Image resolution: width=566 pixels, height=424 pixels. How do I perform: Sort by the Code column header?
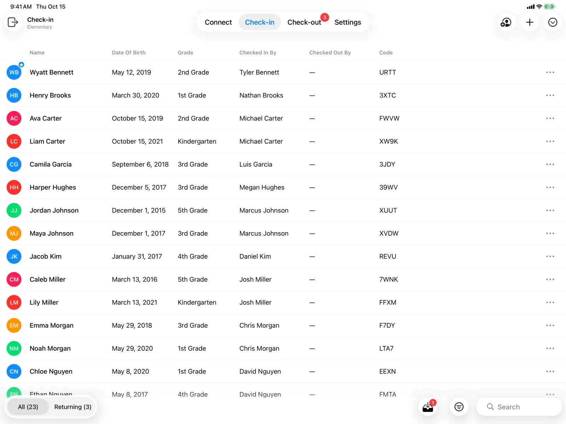[x=386, y=53]
